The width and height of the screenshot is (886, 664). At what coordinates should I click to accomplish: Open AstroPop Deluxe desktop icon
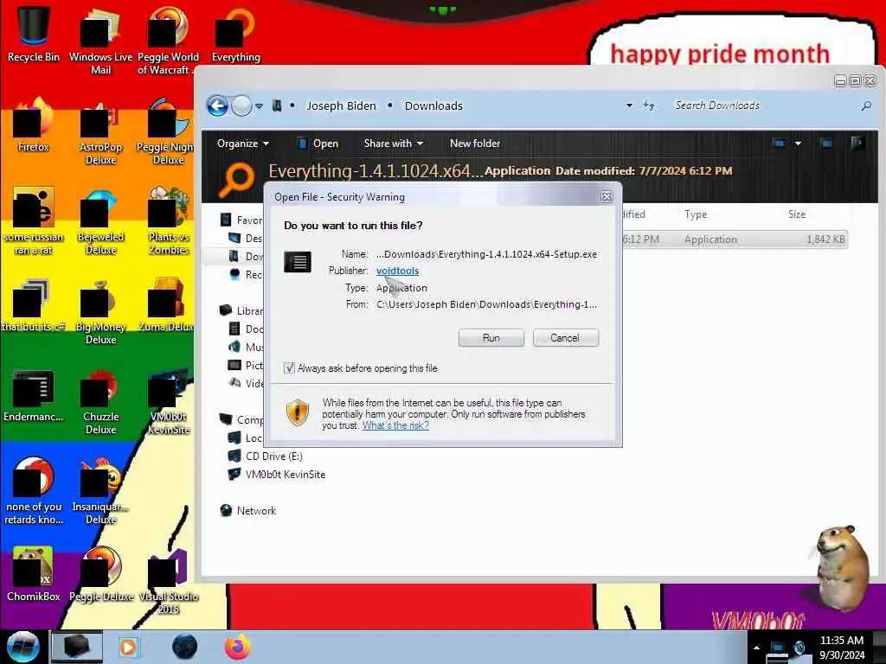tap(100, 131)
